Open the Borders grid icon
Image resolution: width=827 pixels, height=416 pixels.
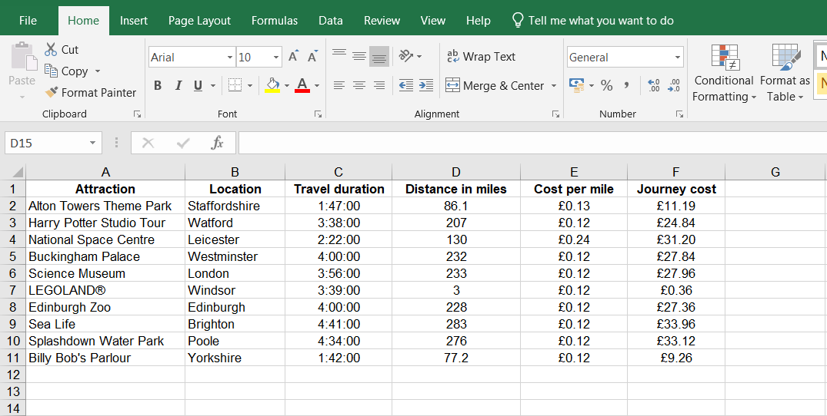235,84
